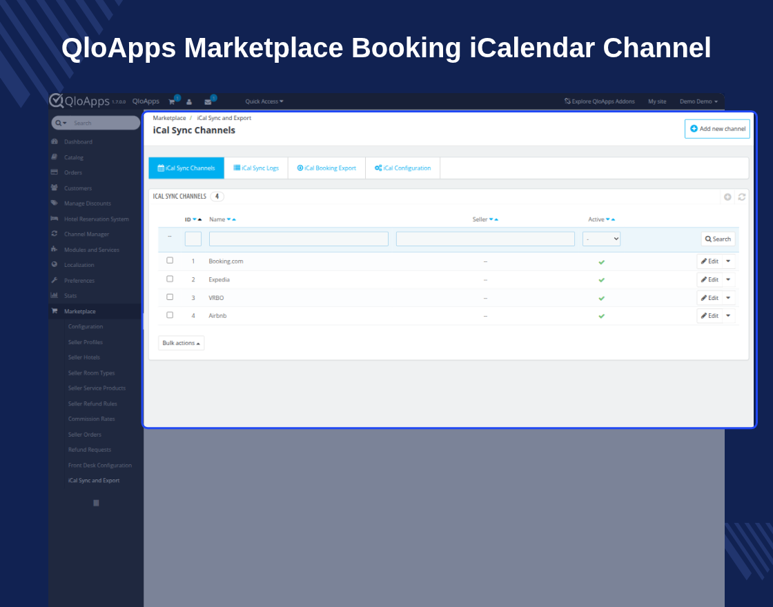The height and width of the screenshot is (607, 773).
Task: Open My site link
Action: pos(657,101)
